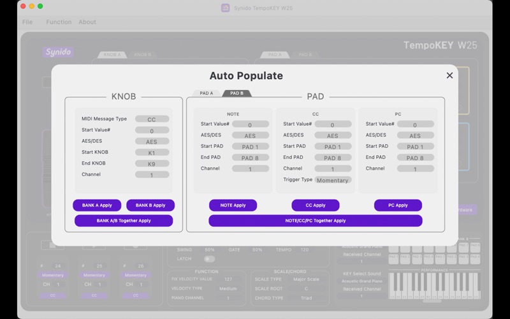Screen dimensions: 510x319
Task: Open the CC Start PAD dropdown
Action: click(333, 147)
